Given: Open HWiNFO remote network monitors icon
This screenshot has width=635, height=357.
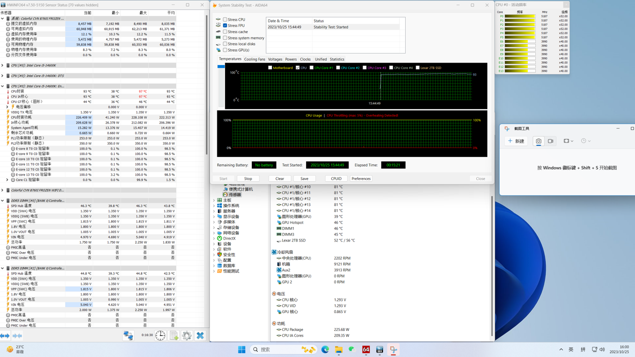Looking at the screenshot, I should point(128,335).
